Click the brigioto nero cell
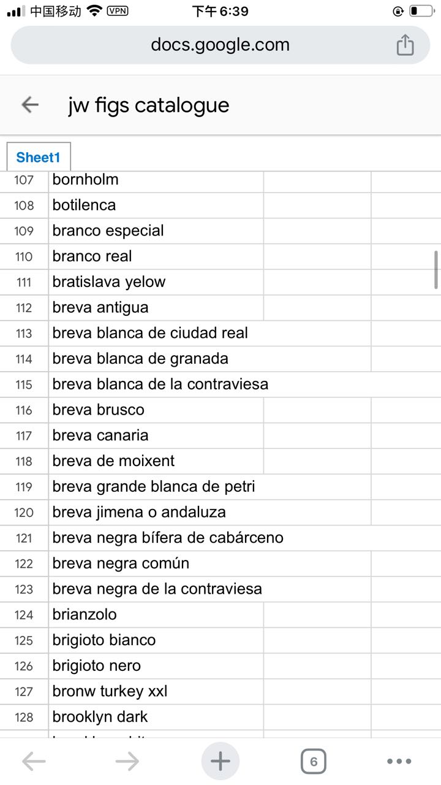The width and height of the screenshot is (441, 785). 156,665
